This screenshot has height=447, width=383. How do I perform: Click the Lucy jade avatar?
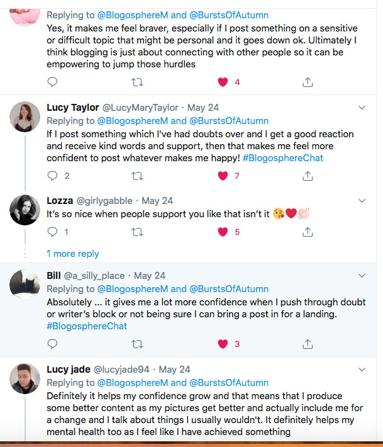(x=25, y=380)
